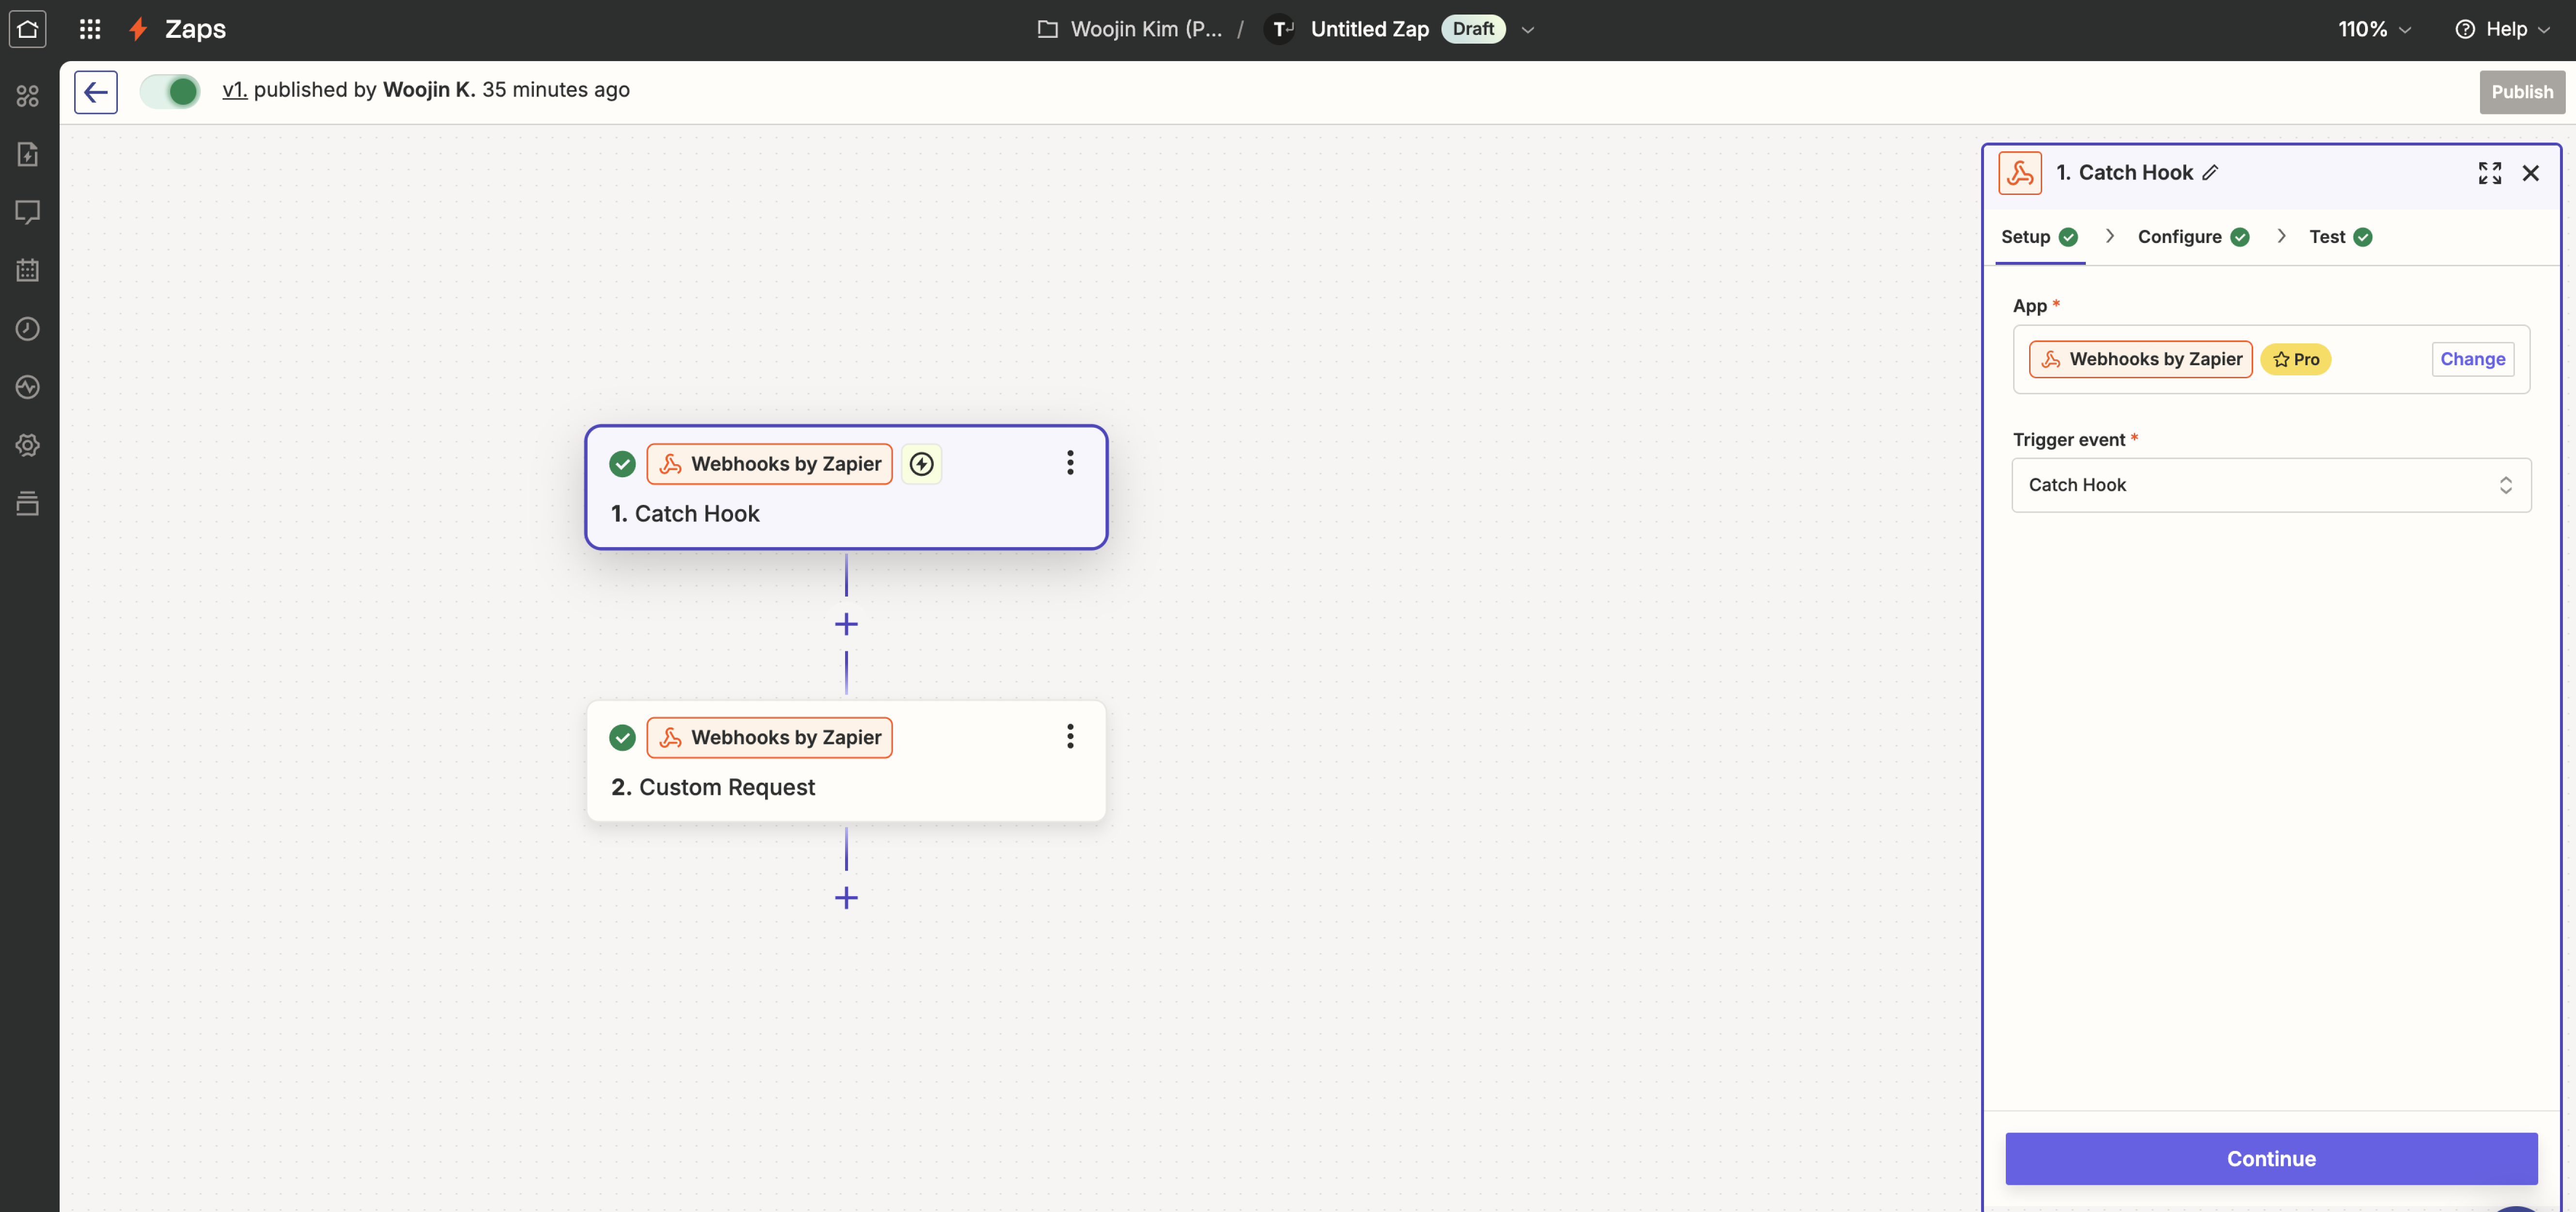Click Webhooks by Zapier app chip in panel
Viewport: 2576px width, 1212px height.
2140,359
